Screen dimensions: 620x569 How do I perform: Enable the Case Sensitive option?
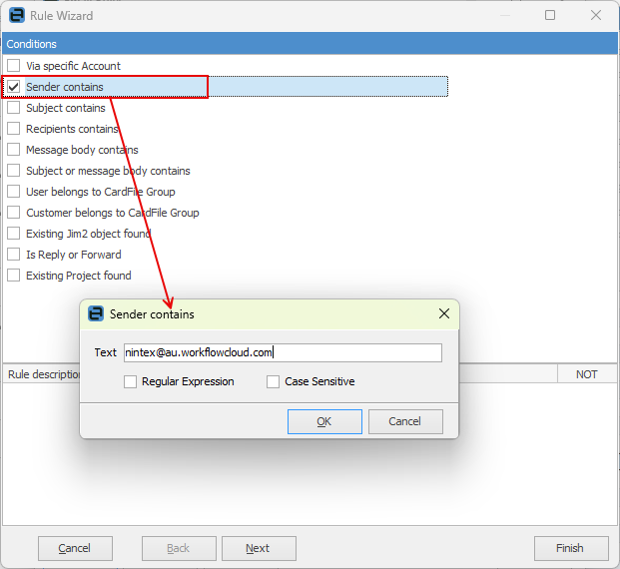pos(273,381)
